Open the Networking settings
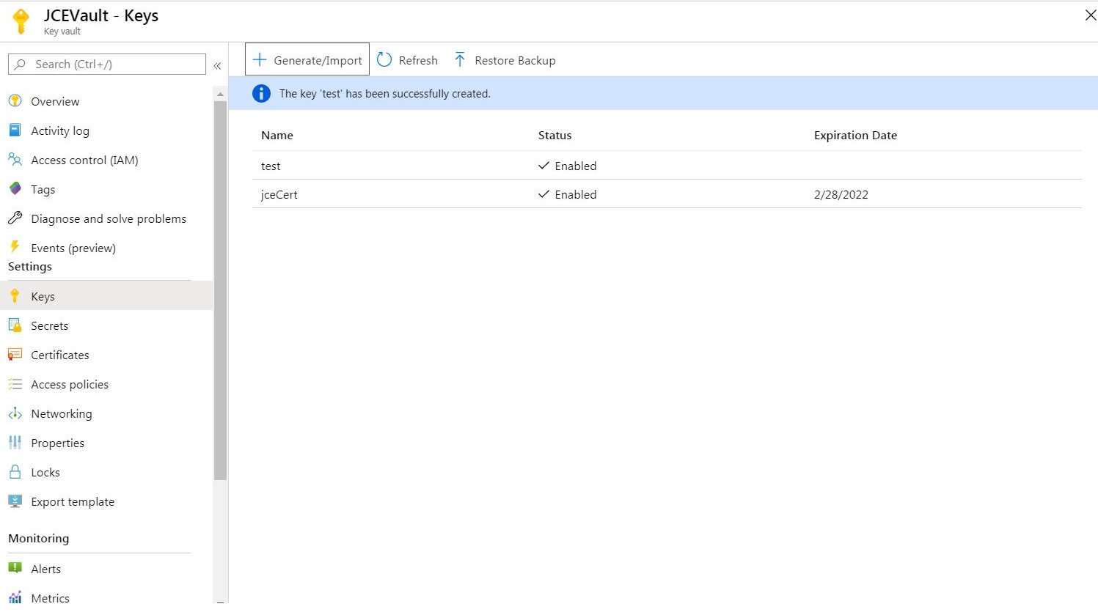 click(62, 413)
